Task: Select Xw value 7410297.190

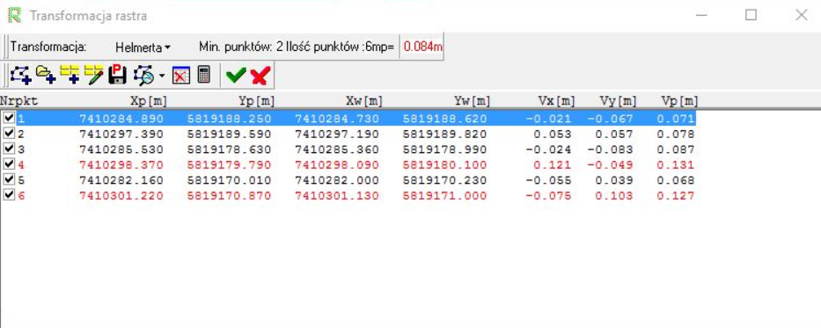Action: tap(337, 135)
